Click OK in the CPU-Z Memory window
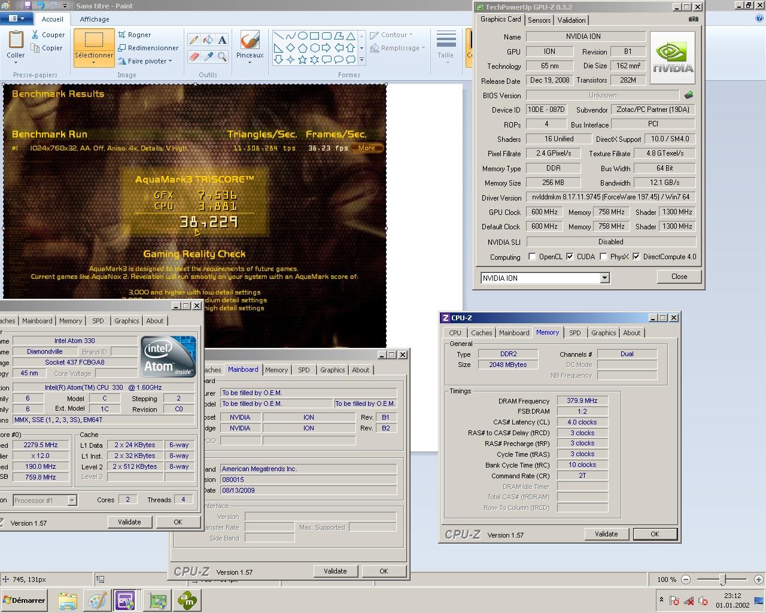 tap(655, 534)
